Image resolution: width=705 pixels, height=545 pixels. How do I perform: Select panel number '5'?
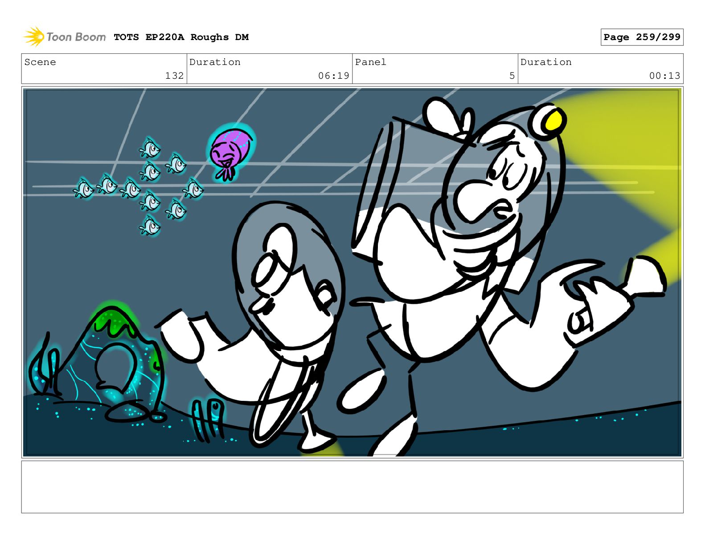(512, 76)
